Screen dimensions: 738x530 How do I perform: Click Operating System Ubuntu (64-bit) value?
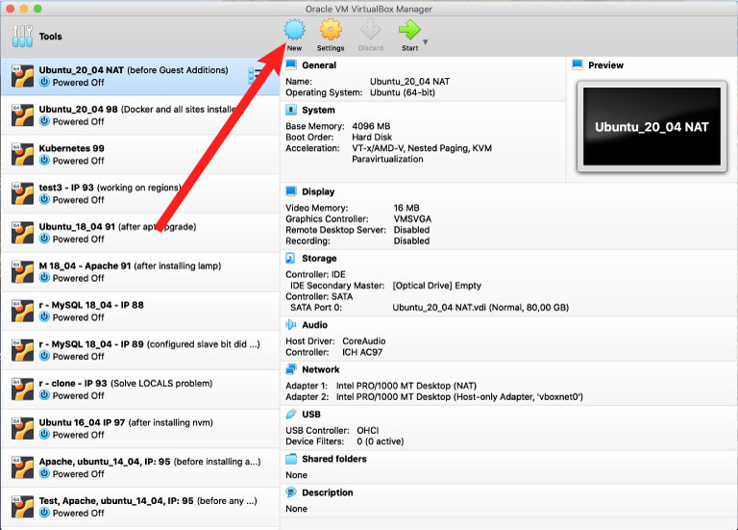[403, 92]
